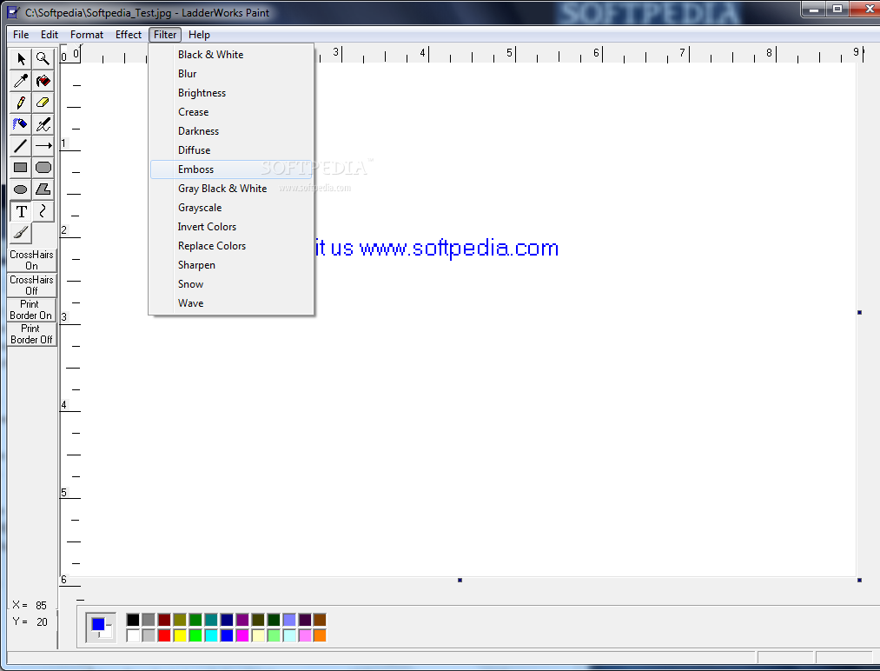Viewport: 880px width, 671px height.
Task: Select Gray Black & White filter
Action: (x=231, y=188)
